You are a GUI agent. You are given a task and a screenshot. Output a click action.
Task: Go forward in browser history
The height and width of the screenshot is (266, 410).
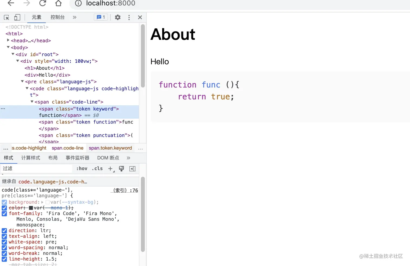(x=27, y=3)
